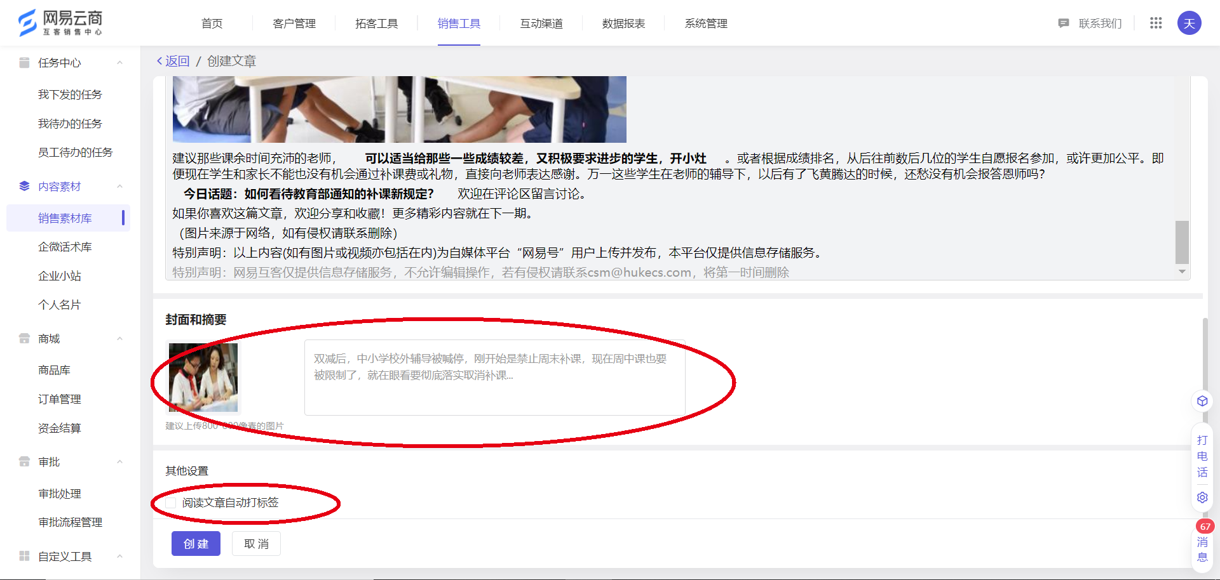Click the 审批 sidebar icon
The image size is (1220, 580).
click(x=24, y=461)
